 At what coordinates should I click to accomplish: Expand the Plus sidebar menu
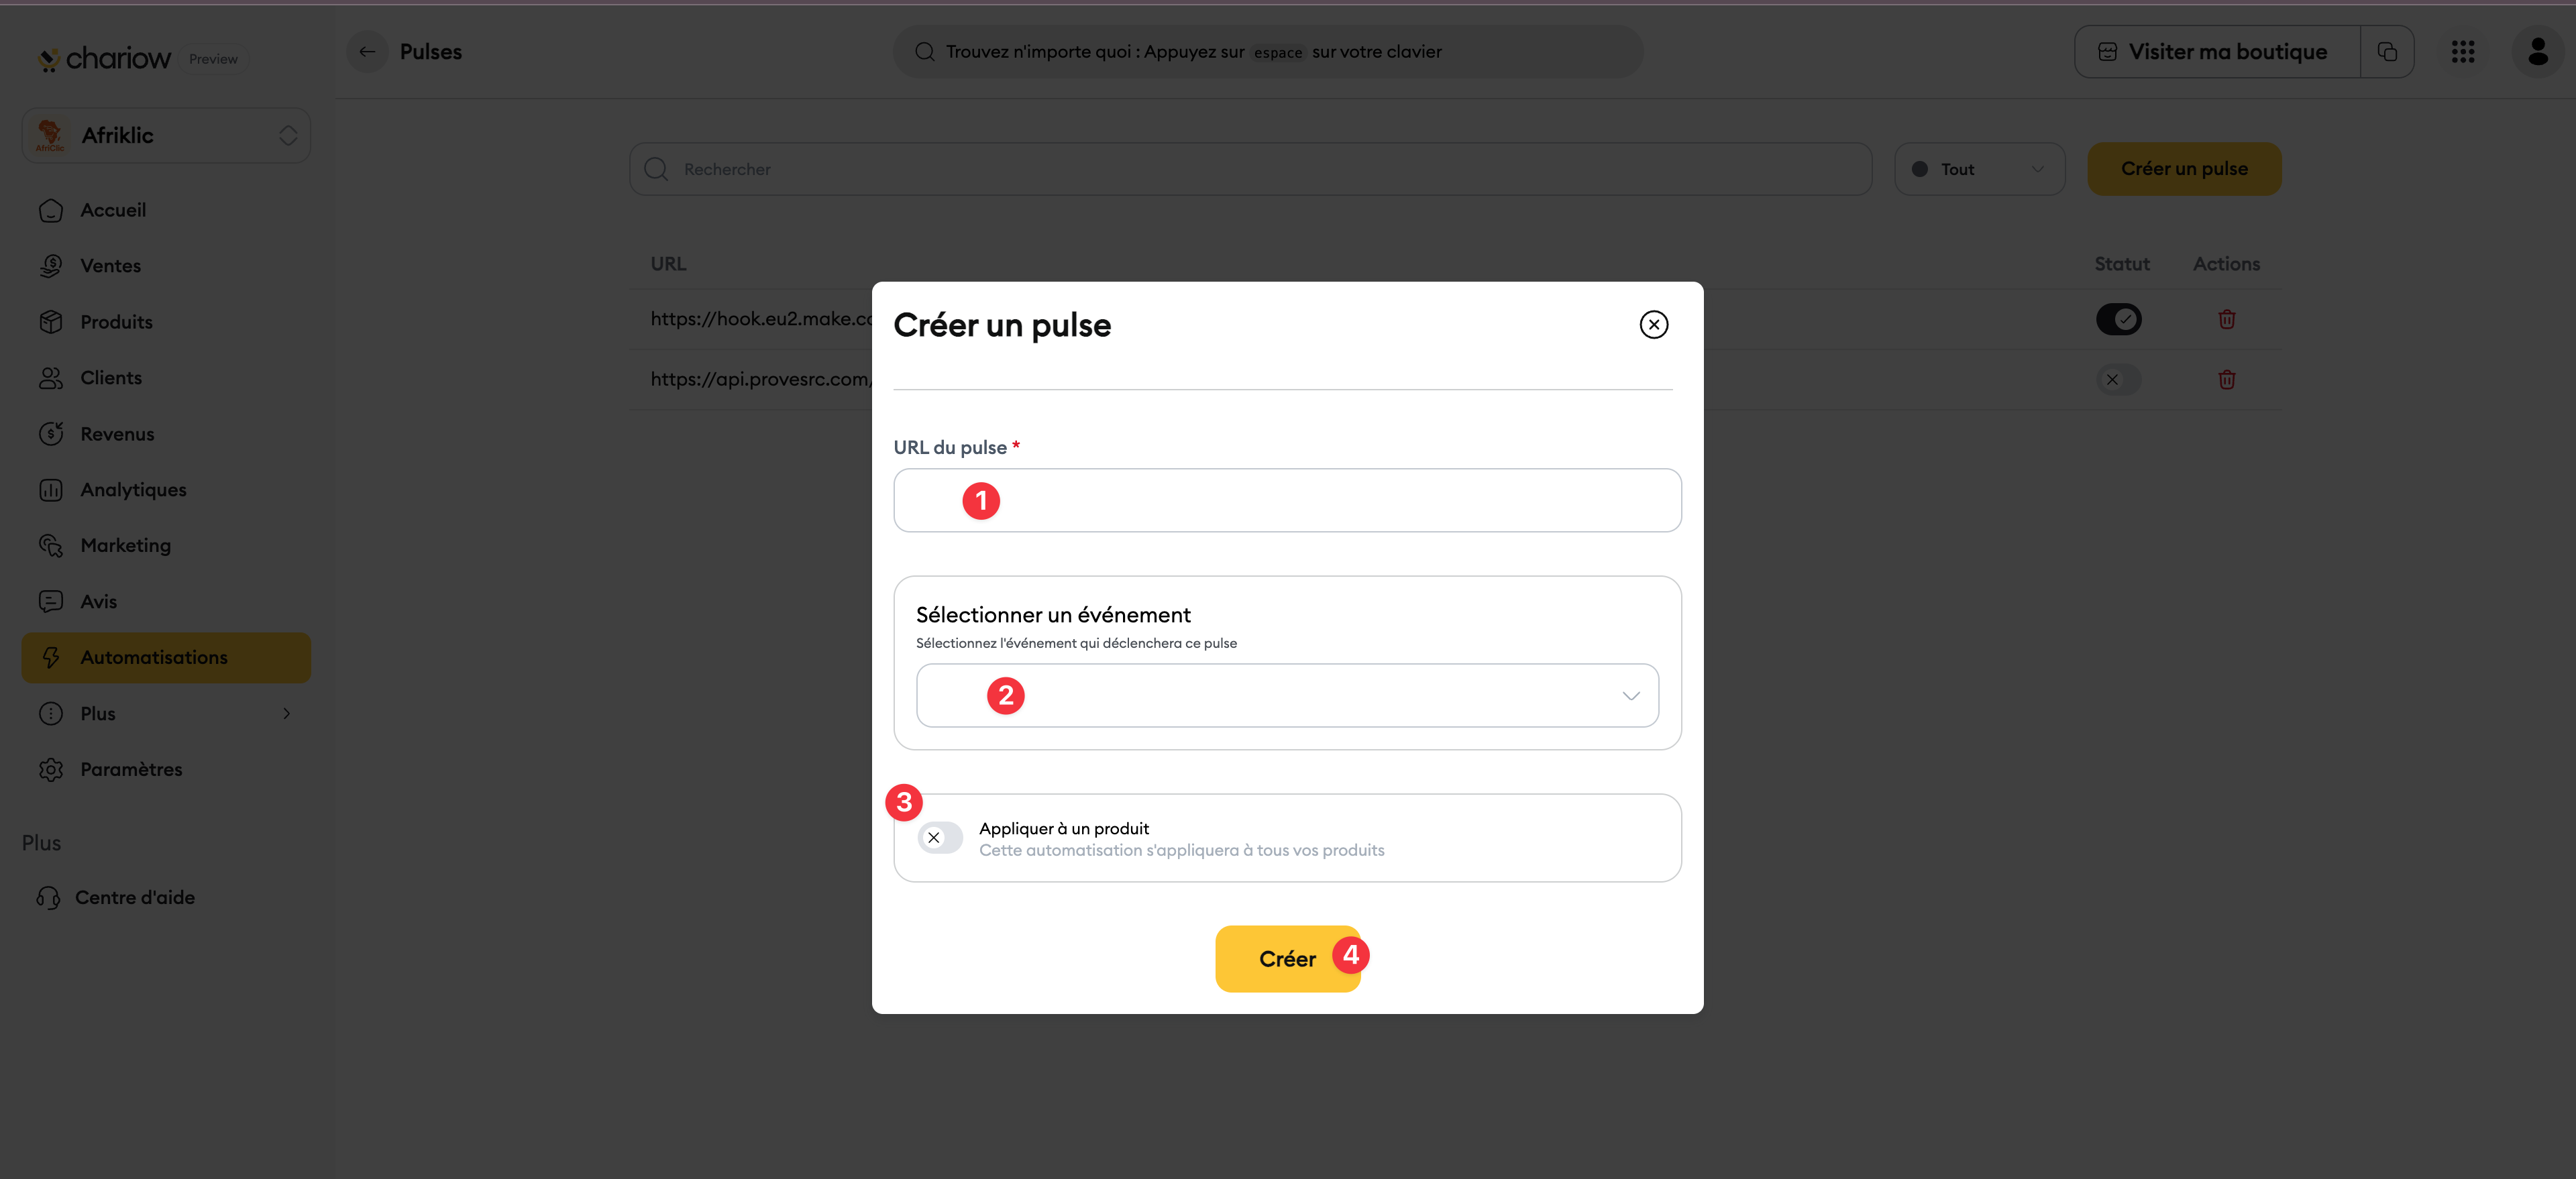tap(166, 713)
